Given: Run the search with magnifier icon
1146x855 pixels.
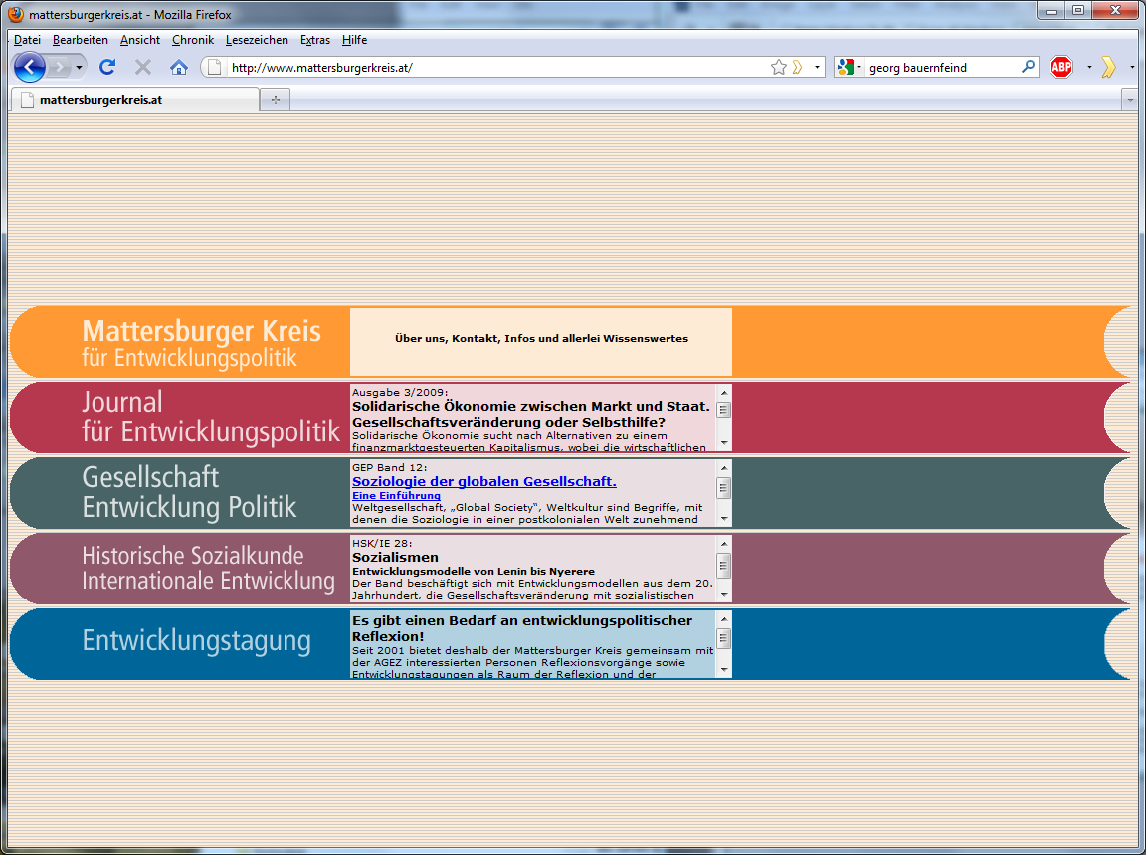Looking at the screenshot, I should click(x=1029, y=67).
